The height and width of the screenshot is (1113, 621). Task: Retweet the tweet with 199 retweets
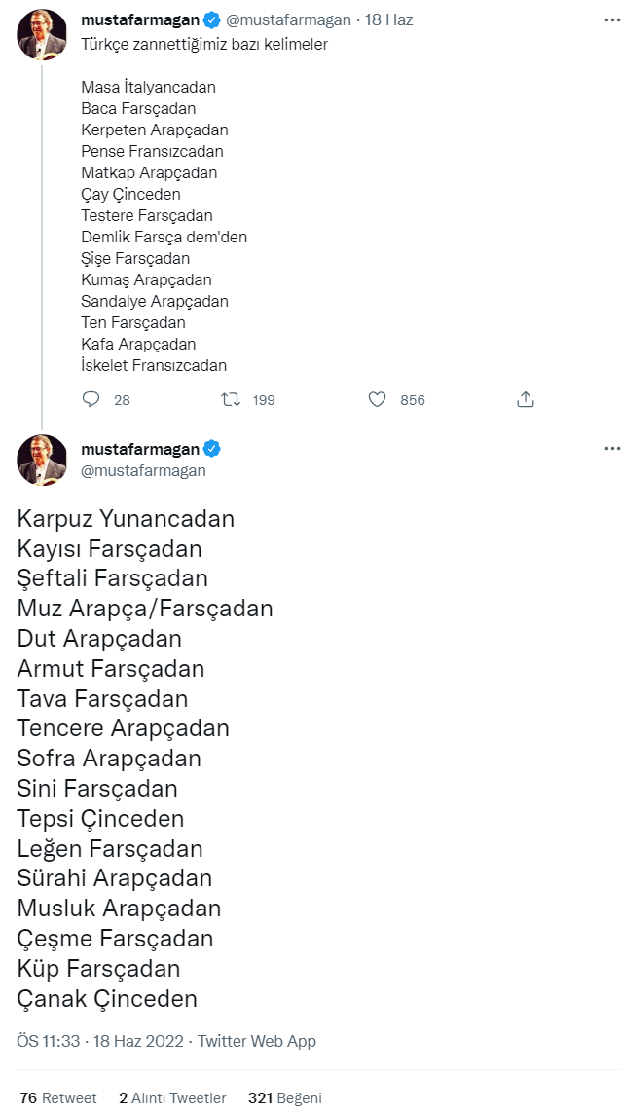pos(231,399)
